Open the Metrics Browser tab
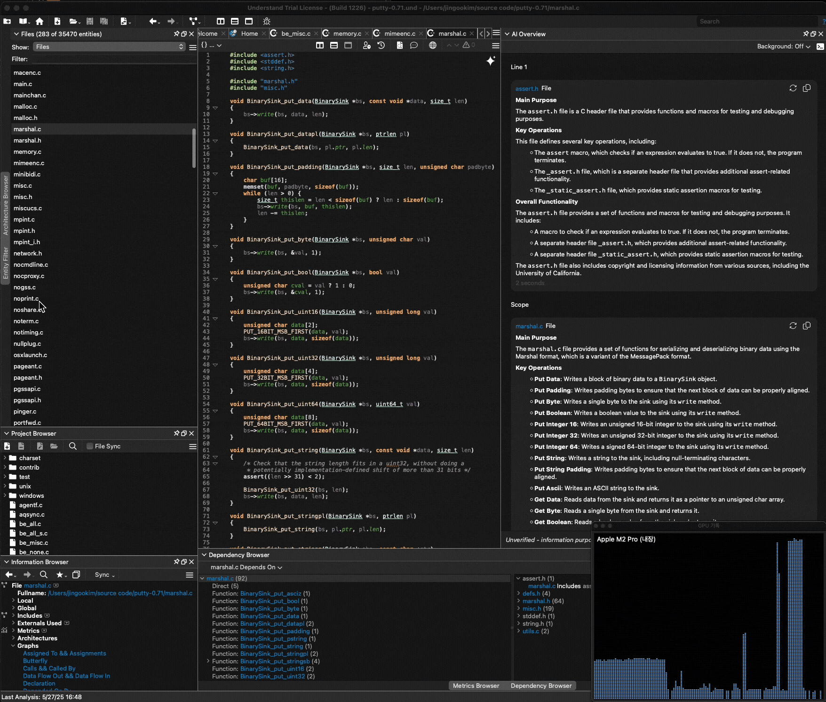 pos(476,686)
